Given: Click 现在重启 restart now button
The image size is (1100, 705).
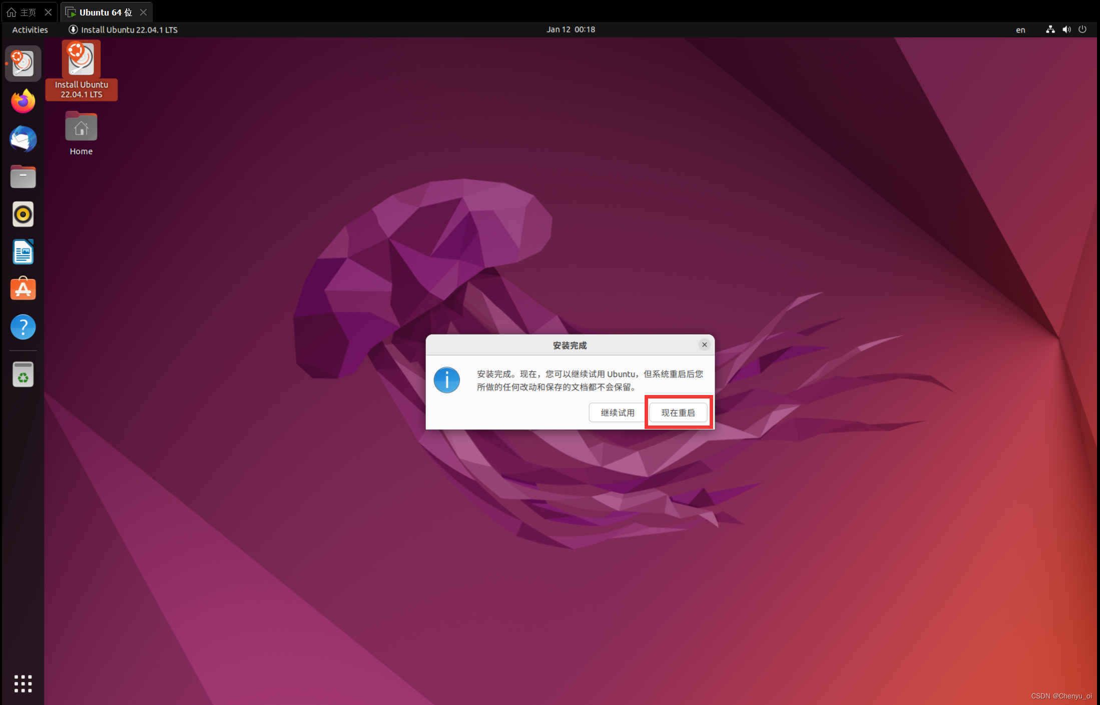Looking at the screenshot, I should [x=678, y=412].
